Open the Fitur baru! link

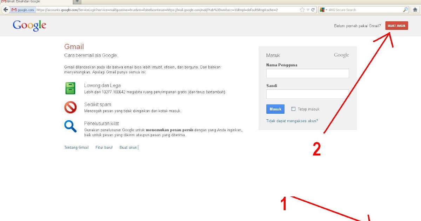pos(104,147)
